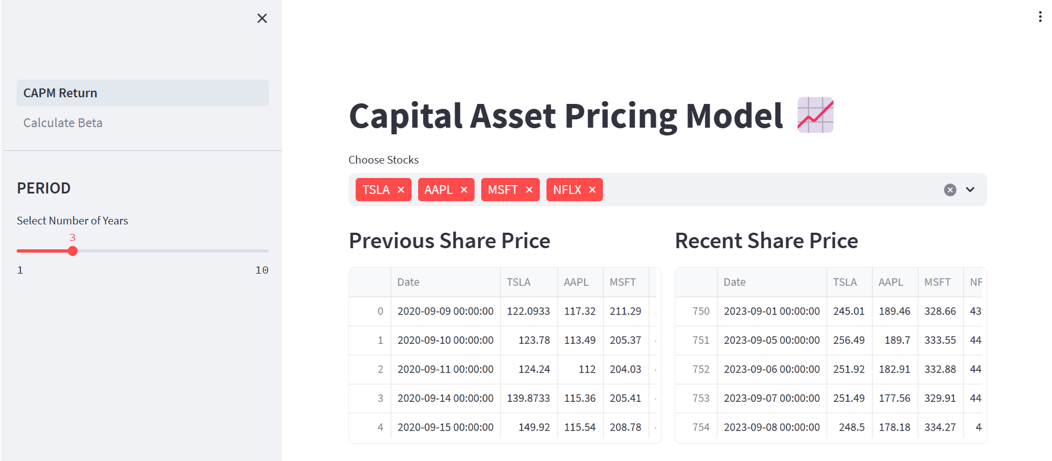Click the chart emoji next to the title
The height and width of the screenshot is (461, 1052).
[x=815, y=115]
